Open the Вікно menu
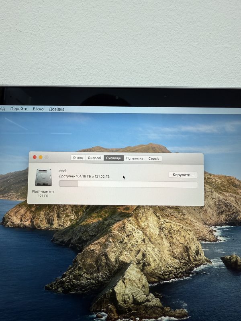This screenshot has width=241, height=321. pos(38,109)
